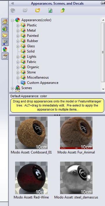Click the Painted folder icon
Screen dimensions: 105x206
click(x=23, y=36)
